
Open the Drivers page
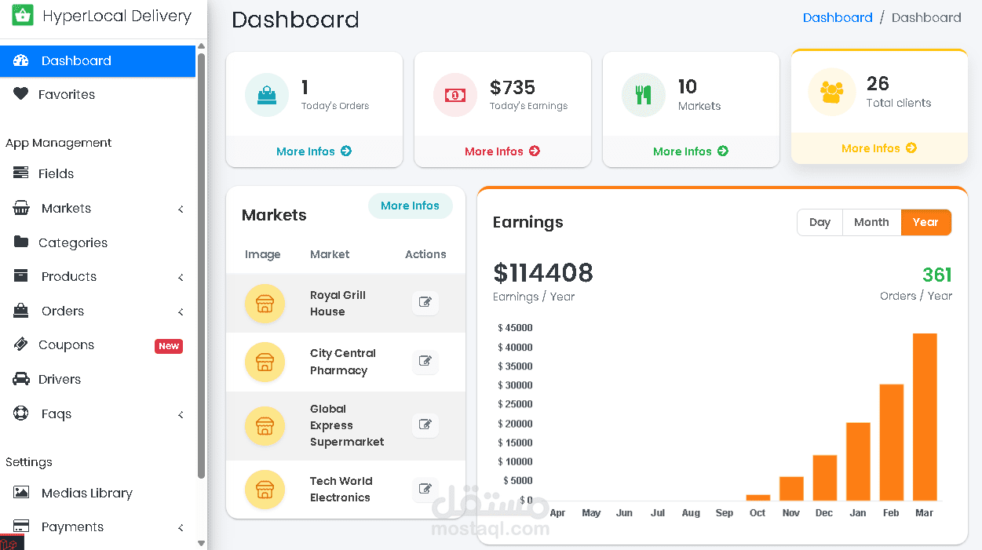[x=97, y=379]
